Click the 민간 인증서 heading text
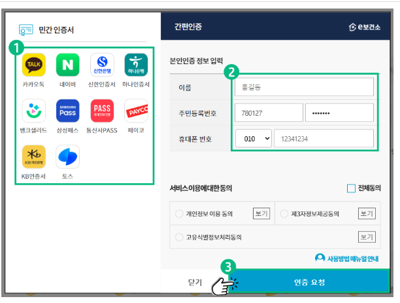The width and height of the screenshot is (400, 303). click(56, 30)
